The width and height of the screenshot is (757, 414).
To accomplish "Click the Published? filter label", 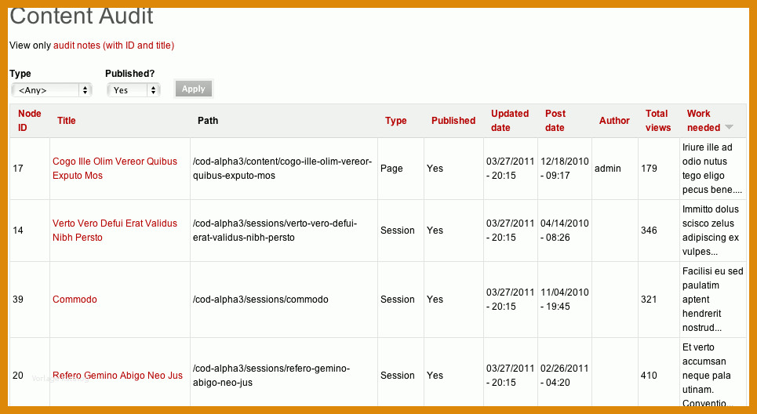I will [x=130, y=74].
